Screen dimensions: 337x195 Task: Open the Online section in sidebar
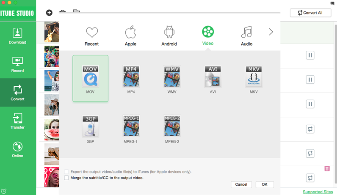point(18,149)
